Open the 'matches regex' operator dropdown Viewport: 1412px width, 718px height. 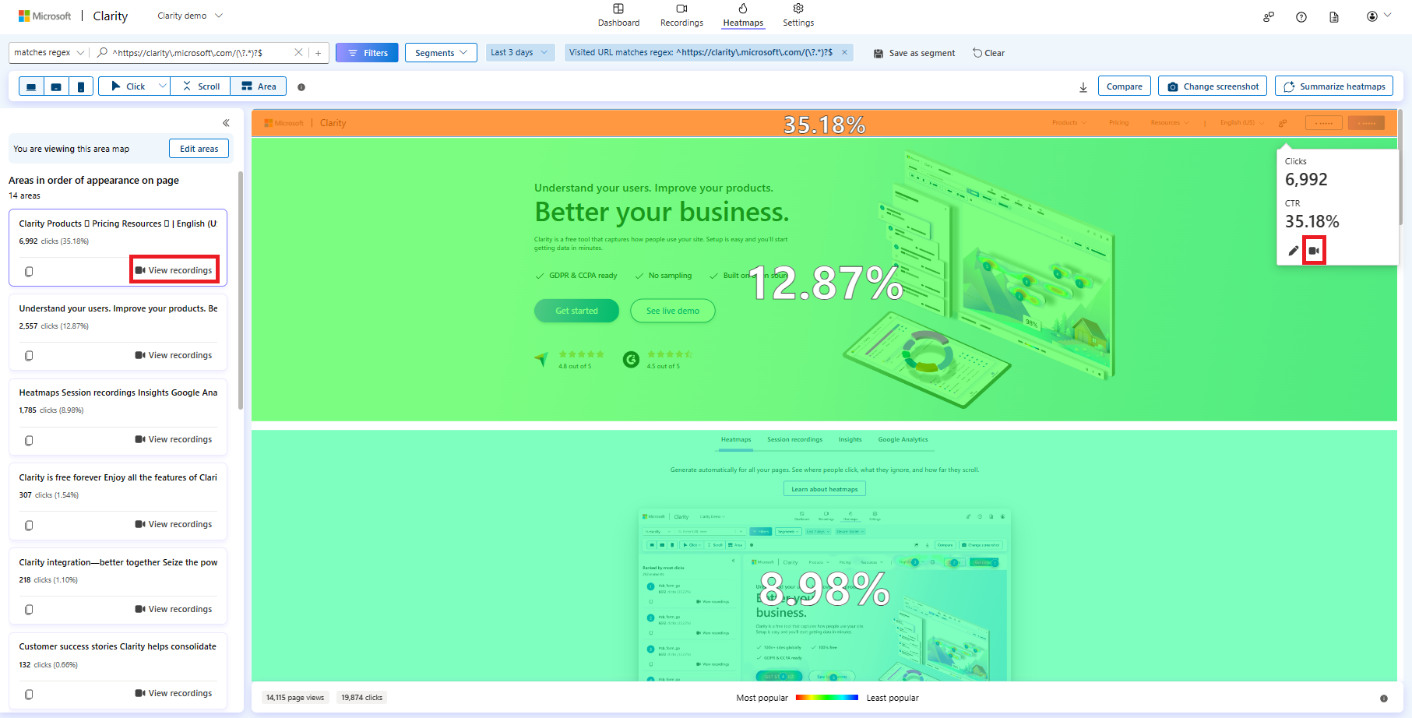(x=48, y=53)
